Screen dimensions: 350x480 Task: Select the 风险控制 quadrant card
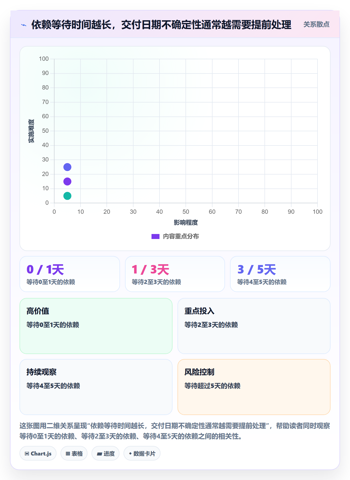tap(254, 387)
